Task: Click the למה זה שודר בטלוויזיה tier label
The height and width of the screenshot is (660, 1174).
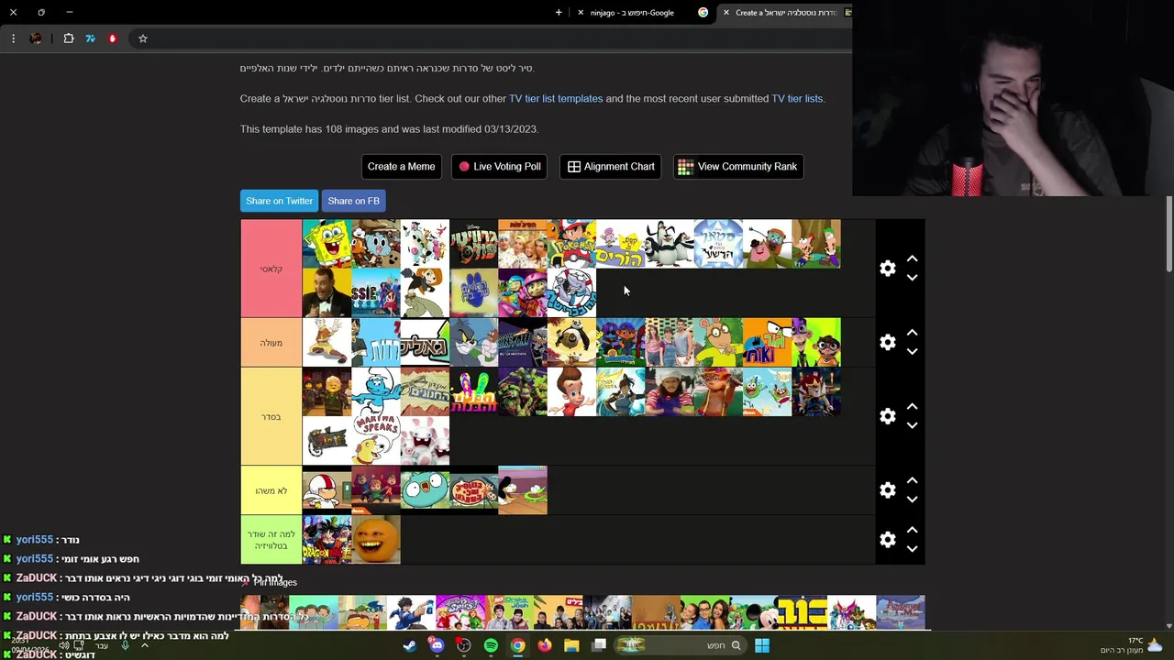Action: point(271,540)
